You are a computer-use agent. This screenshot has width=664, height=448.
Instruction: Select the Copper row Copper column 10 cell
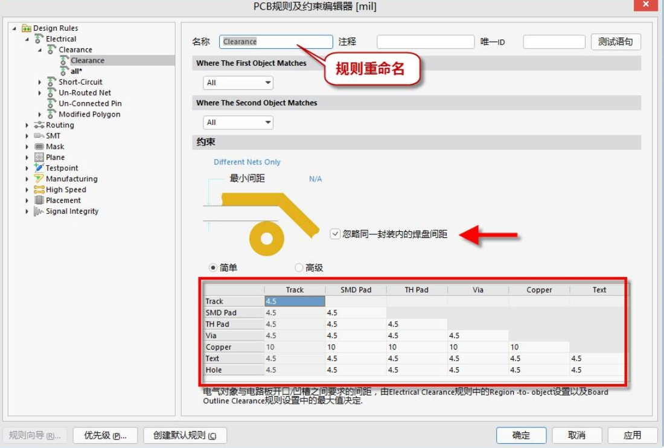click(x=539, y=347)
